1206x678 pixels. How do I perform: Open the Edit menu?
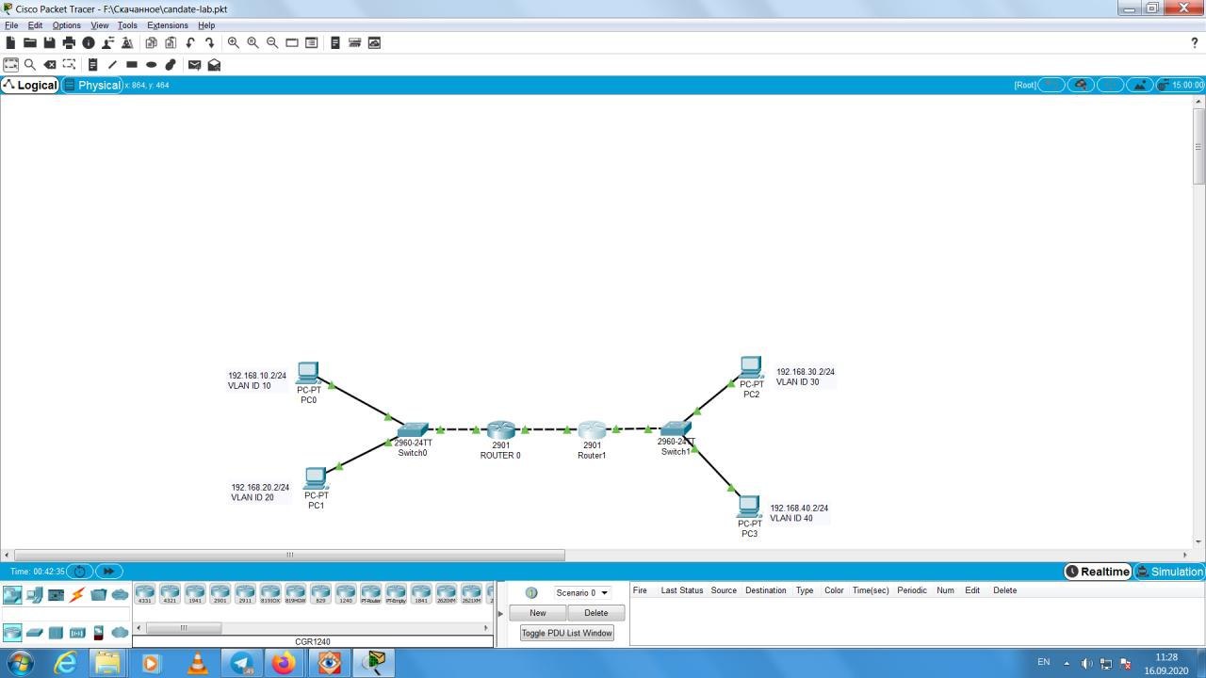point(35,25)
